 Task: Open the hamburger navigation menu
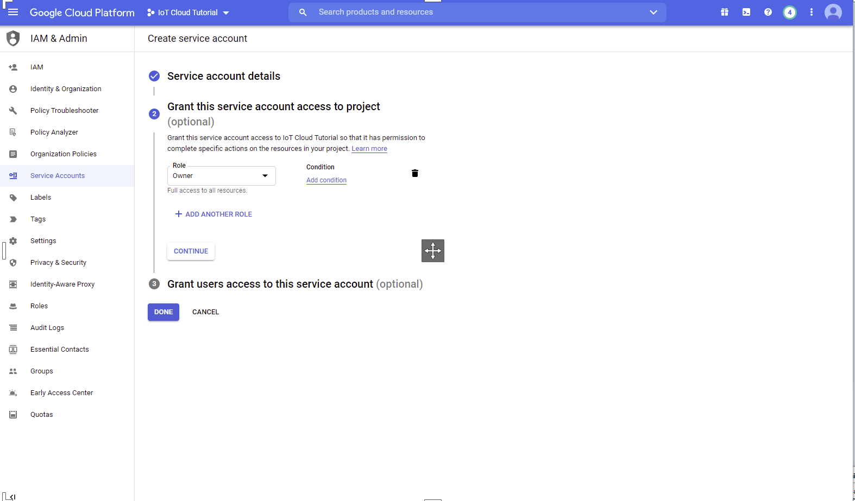(x=13, y=12)
